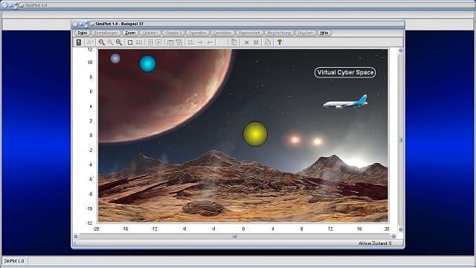Click the third magnifier zoom icon
The image size is (476, 268).
(x=119, y=42)
